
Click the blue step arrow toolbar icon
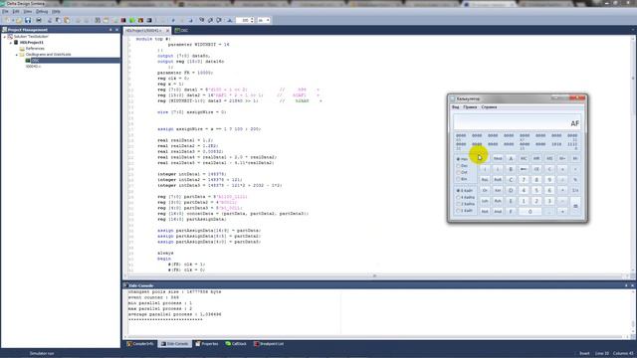pos(173,20)
